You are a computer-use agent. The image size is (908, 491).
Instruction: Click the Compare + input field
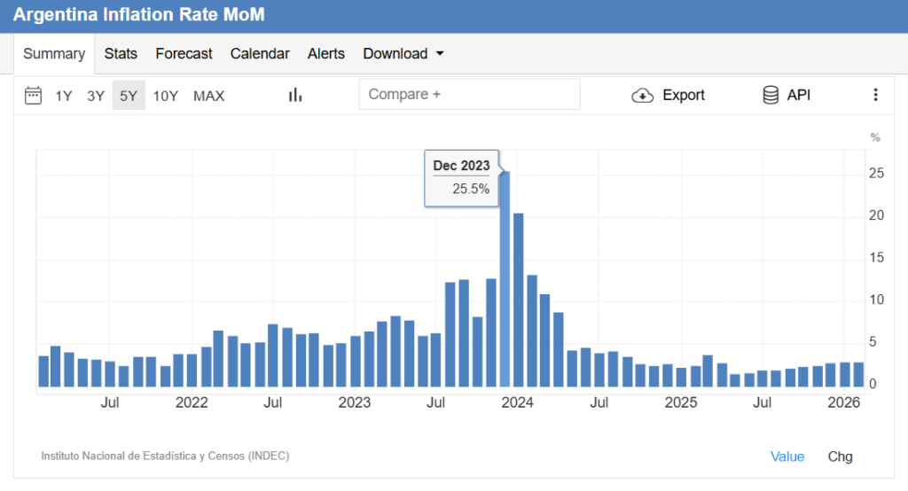point(469,95)
